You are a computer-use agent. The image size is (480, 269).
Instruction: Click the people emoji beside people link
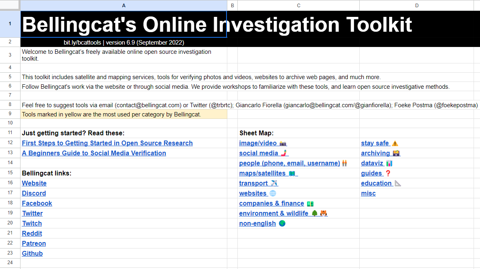[345, 163]
